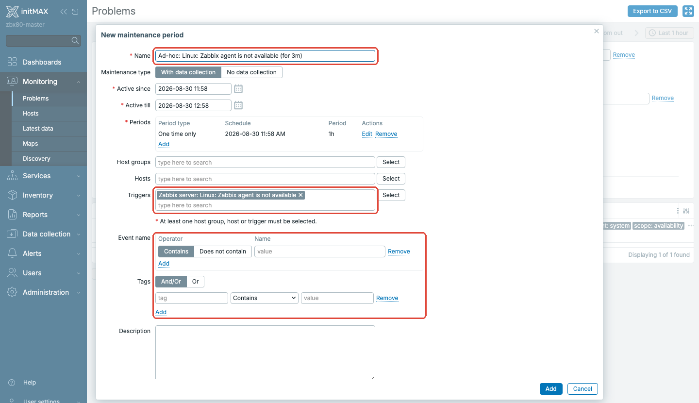Collapse sidebar with double-chevron icon
Screen dimensions: 699x403
tap(64, 11)
